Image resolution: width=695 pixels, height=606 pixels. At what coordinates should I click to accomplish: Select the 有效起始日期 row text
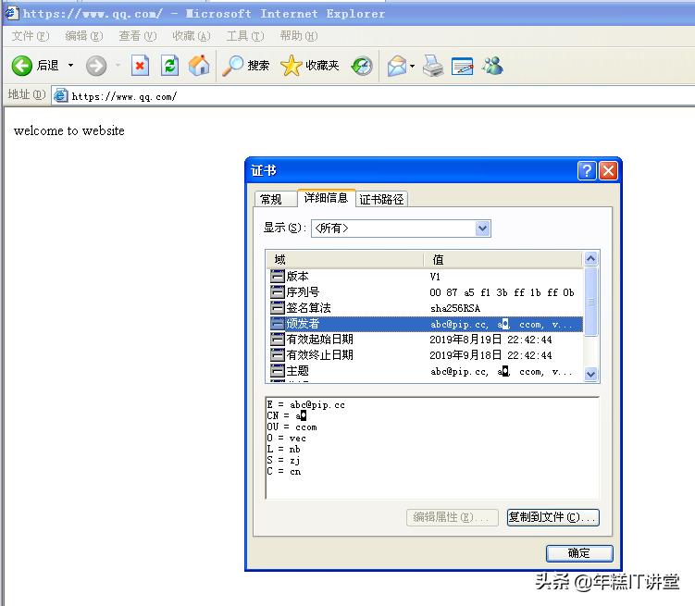(319, 340)
